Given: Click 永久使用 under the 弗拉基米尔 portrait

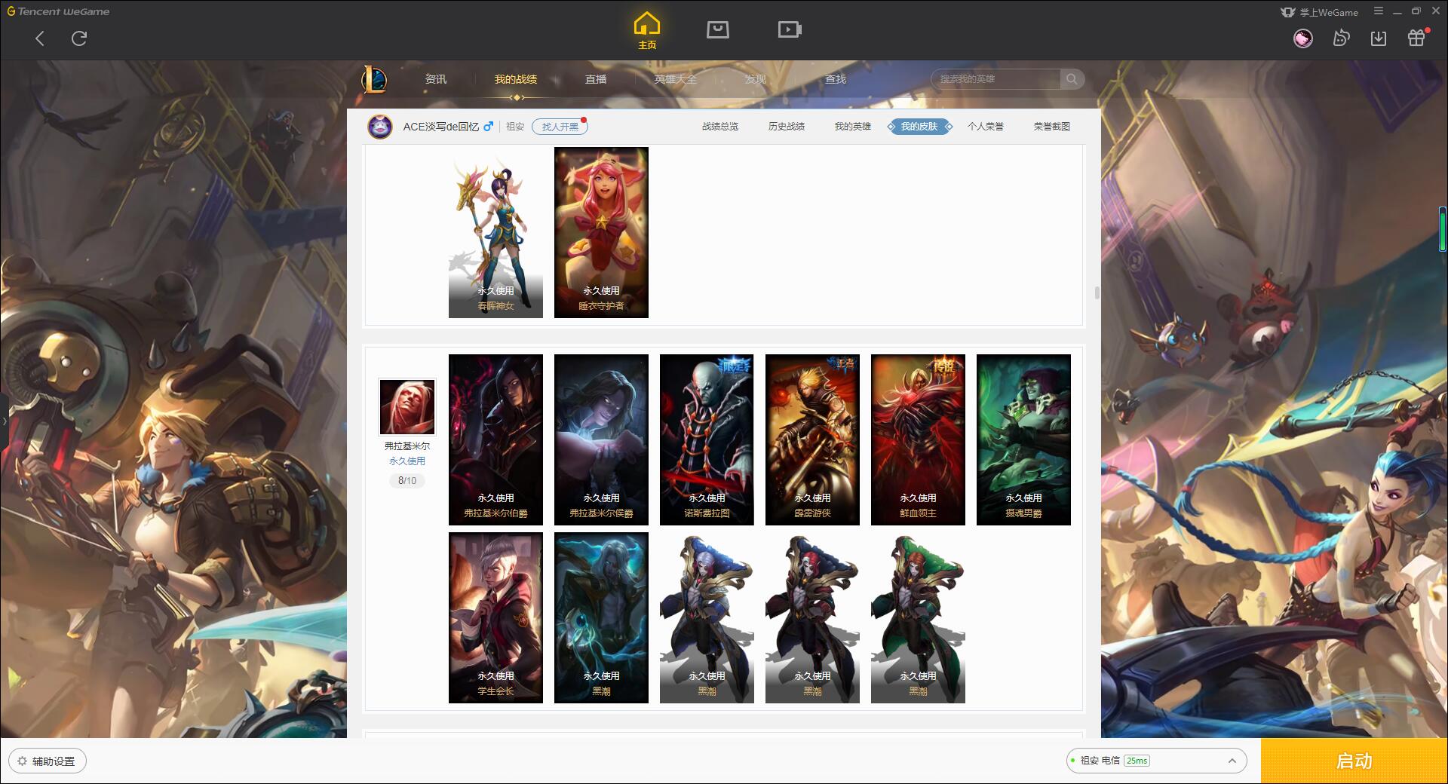Looking at the screenshot, I should coord(407,461).
